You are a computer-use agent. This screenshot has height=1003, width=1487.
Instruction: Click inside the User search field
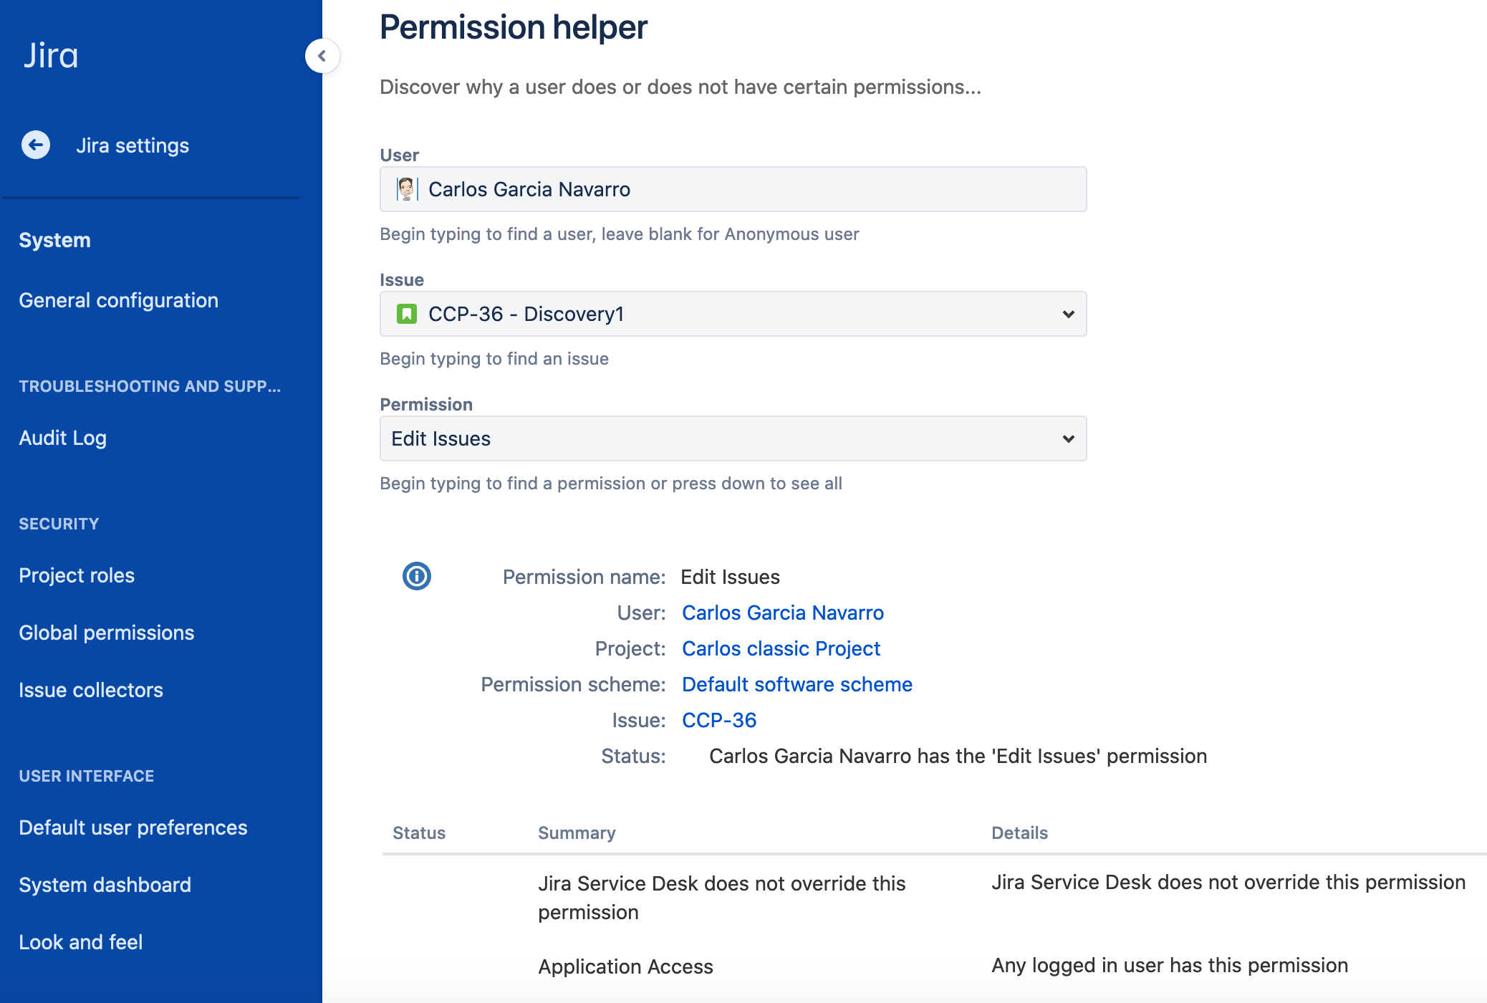[x=732, y=188]
